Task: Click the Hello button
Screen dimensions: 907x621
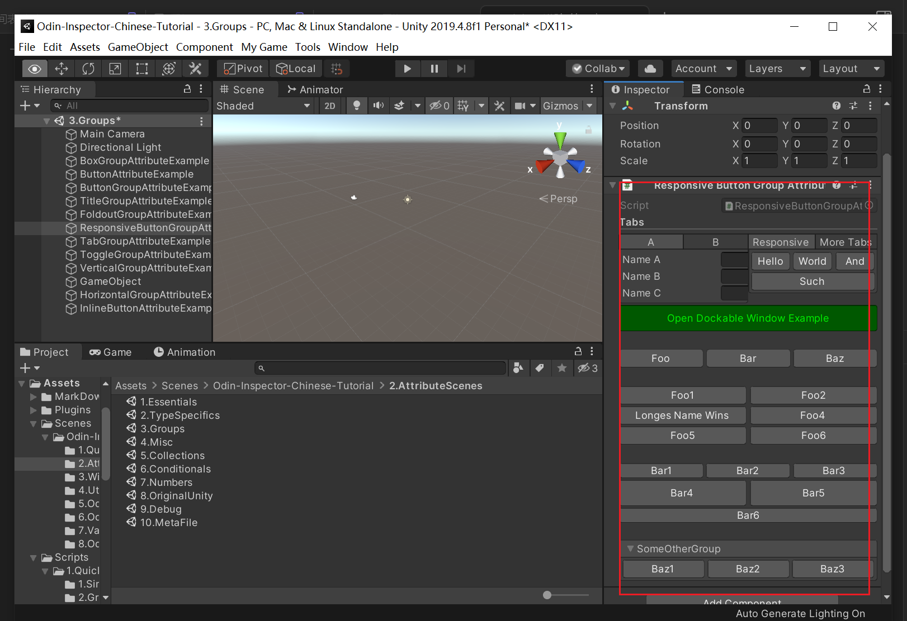Action: pos(771,261)
